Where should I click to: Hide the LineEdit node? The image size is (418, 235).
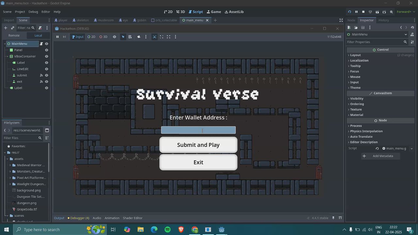coord(46,69)
